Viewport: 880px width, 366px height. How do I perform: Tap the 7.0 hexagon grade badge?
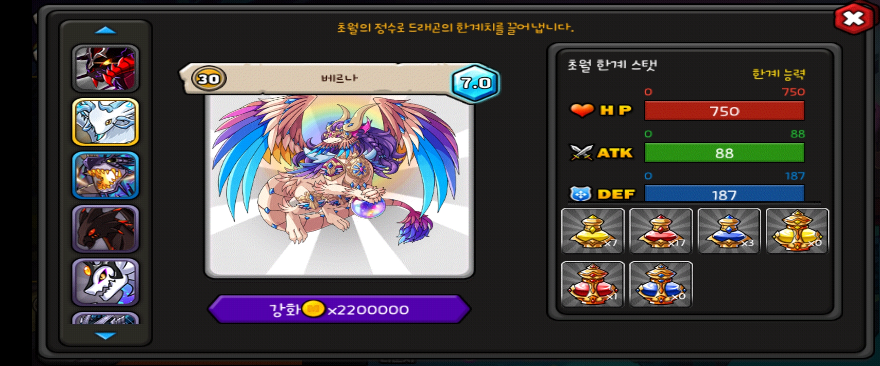click(475, 83)
